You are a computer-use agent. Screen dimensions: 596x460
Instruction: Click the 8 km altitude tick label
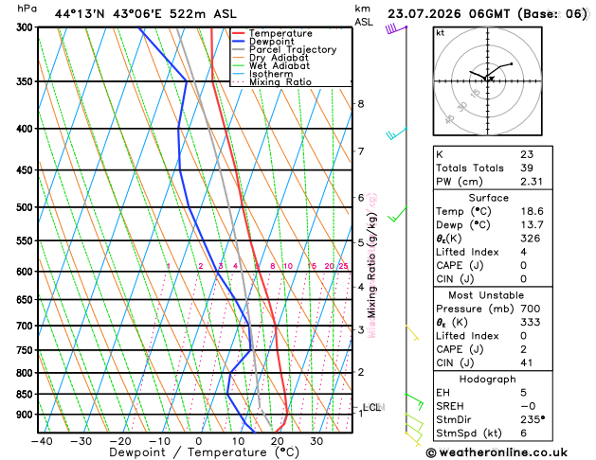[361, 103]
